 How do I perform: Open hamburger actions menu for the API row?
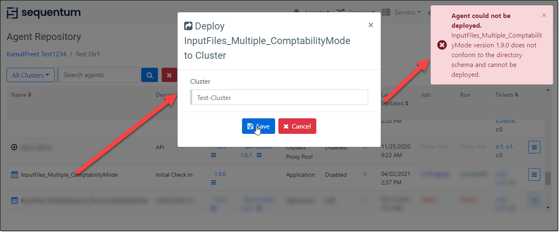(x=534, y=147)
